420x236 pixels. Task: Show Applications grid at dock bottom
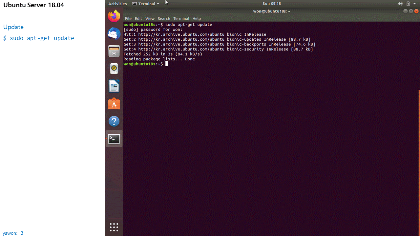tap(114, 227)
